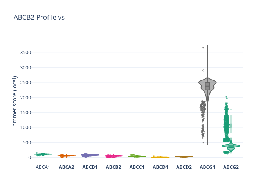This screenshot has width=274, height=195.
Task: Click the orange ABCA2 violin
Action: [x=67, y=156]
